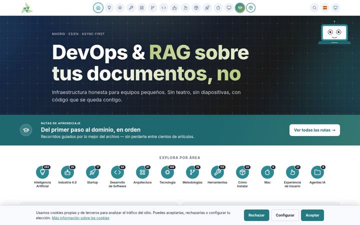Click the heading Del primer paso al dominio
This screenshot has height=225, width=360.
[90, 129]
